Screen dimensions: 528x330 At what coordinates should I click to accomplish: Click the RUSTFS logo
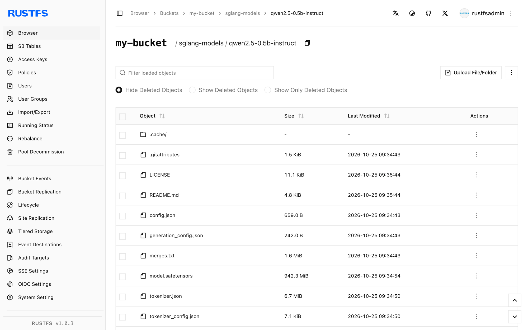pyautogui.click(x=28, y=13)
